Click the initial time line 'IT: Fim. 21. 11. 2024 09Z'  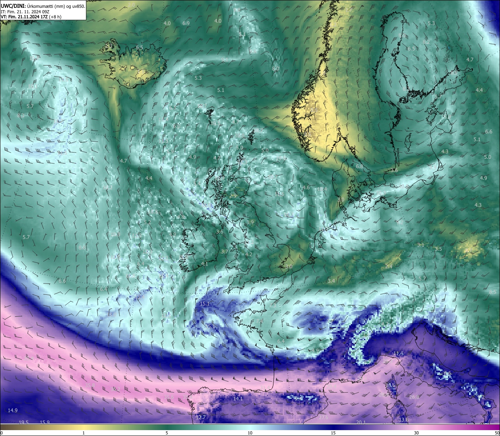pos(25,12)
